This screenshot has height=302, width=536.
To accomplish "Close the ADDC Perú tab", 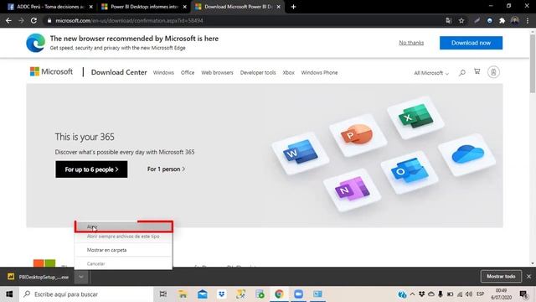I will click(91, 7).
